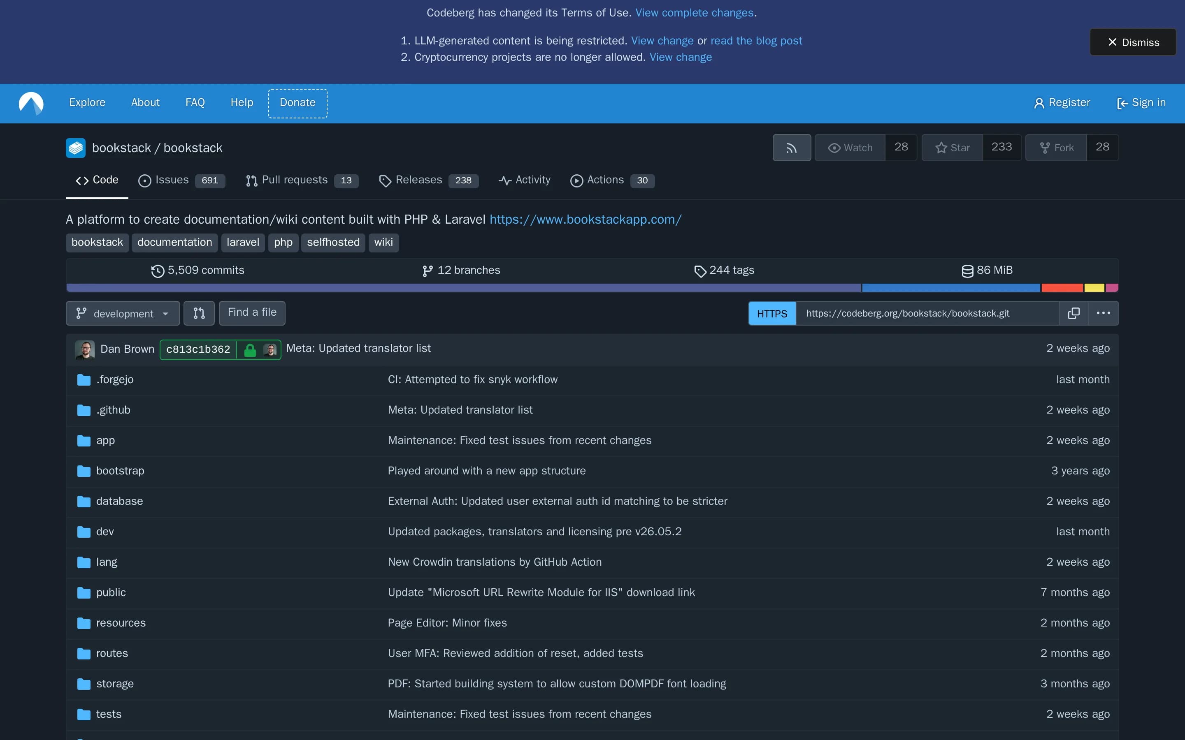Open the .github folder

[113, 410]
